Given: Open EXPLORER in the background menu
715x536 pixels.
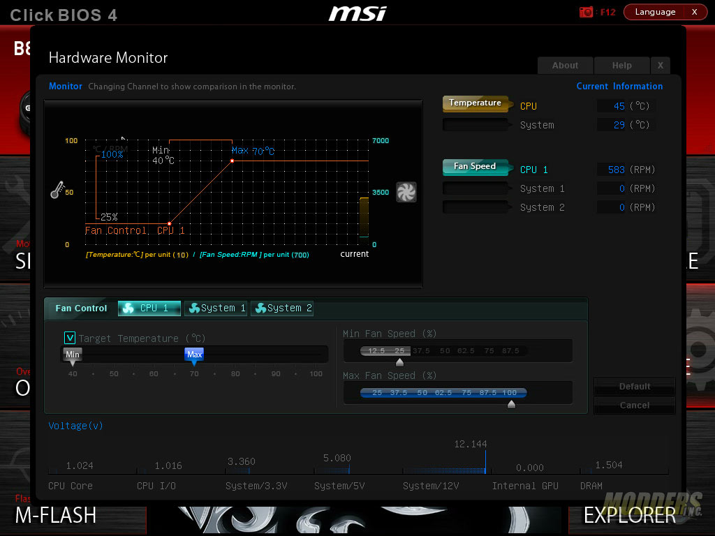Looking at the screenshot, I should (x=630, y=516).
